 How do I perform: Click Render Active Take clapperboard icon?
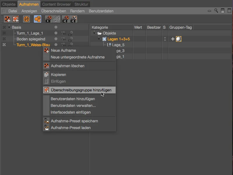[48, 19]
